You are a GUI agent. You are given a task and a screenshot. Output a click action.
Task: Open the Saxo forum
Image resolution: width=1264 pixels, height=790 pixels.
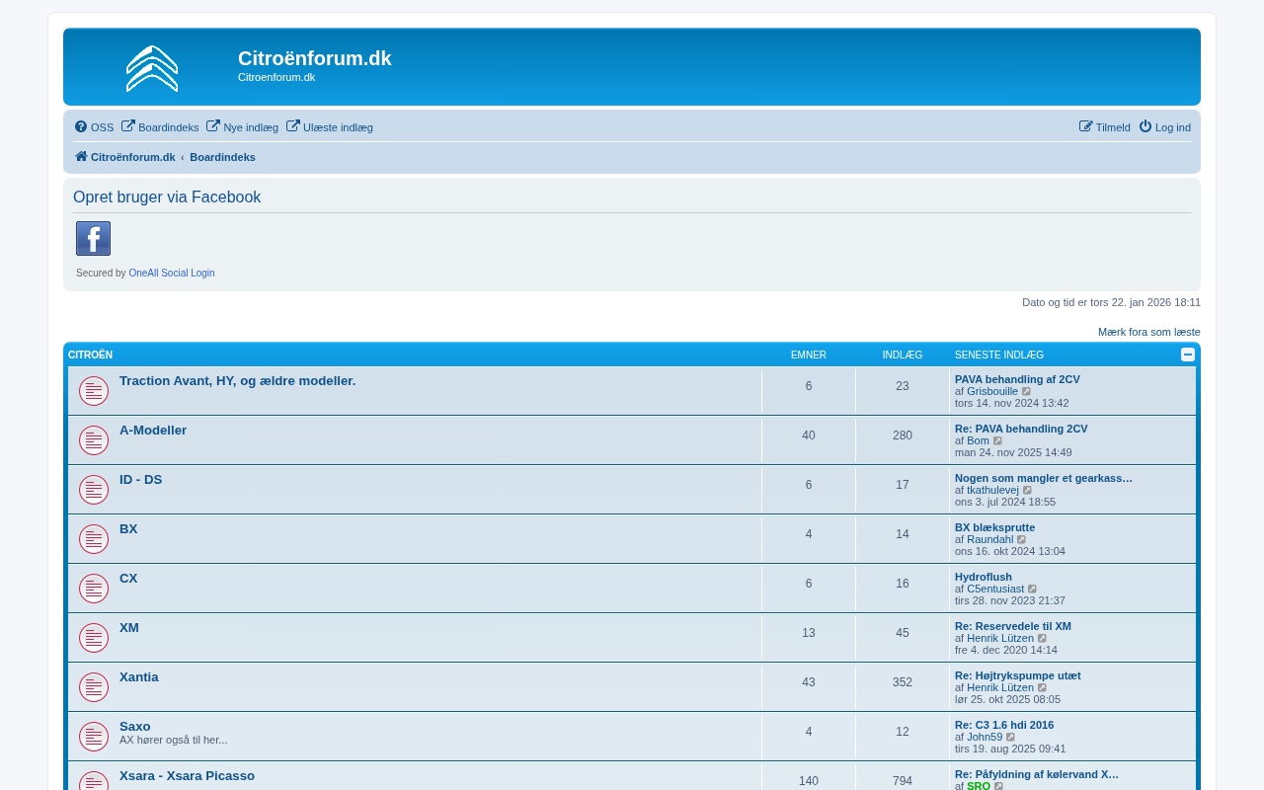point(135,727)
